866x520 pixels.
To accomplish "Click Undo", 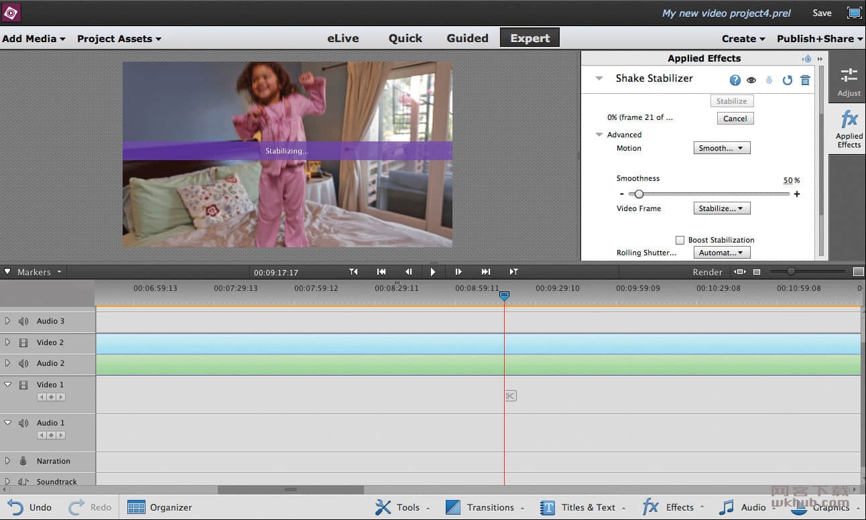I will (29, 507).
